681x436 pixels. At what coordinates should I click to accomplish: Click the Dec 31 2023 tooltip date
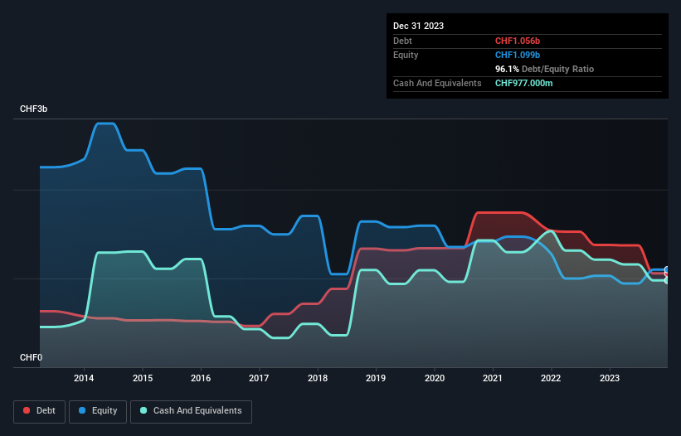[x=418, y=26]
